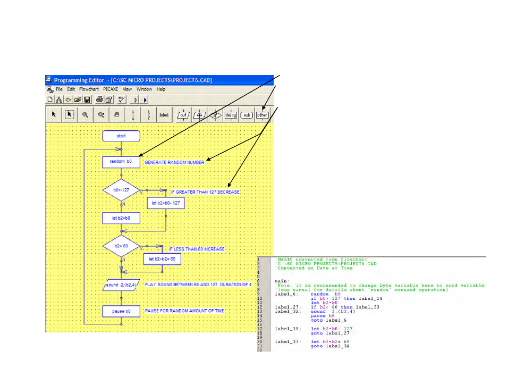
Task: Click 'PAUSE FOR RANDOM AMOUNT OF TIME' label
Action: [x=184, y=311]
